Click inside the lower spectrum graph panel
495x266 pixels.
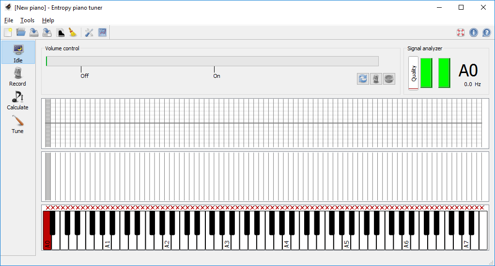coord(265,177)
